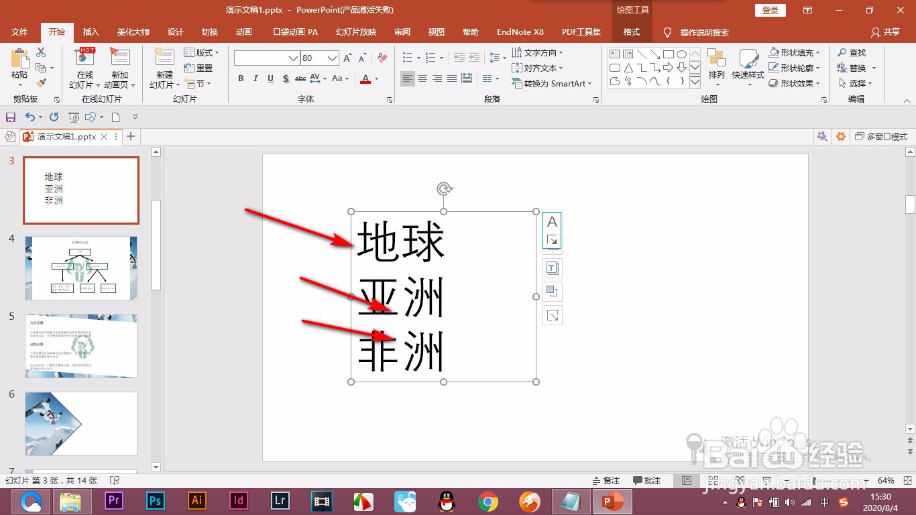Click the Paste clipboard icon
This screenshot has width=916, height=515.
pyautogui.click(x=19, y=59)
